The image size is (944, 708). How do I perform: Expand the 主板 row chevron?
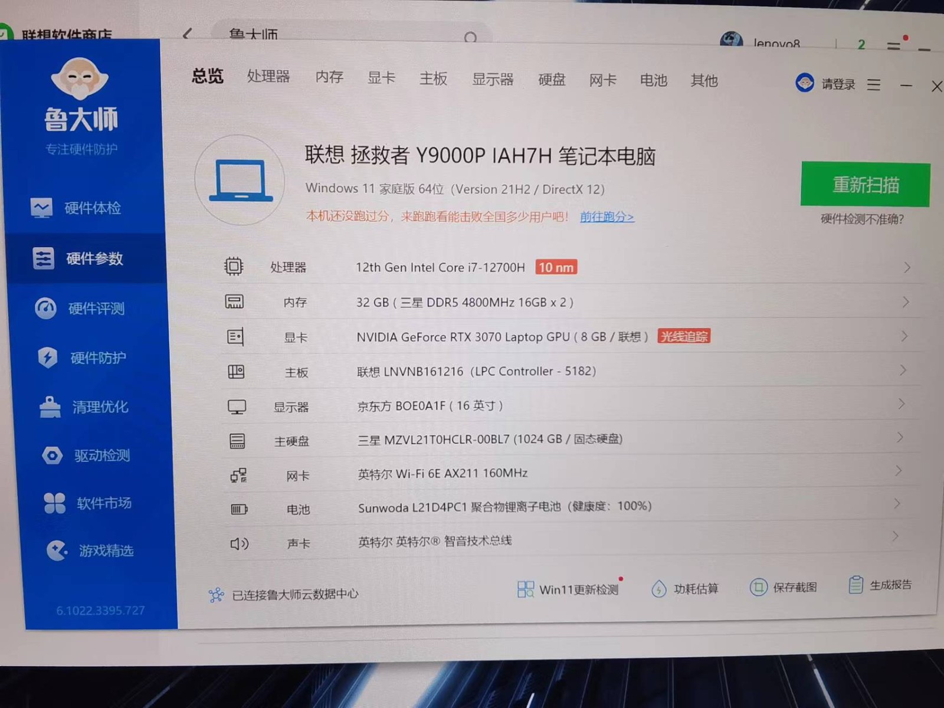903,371
